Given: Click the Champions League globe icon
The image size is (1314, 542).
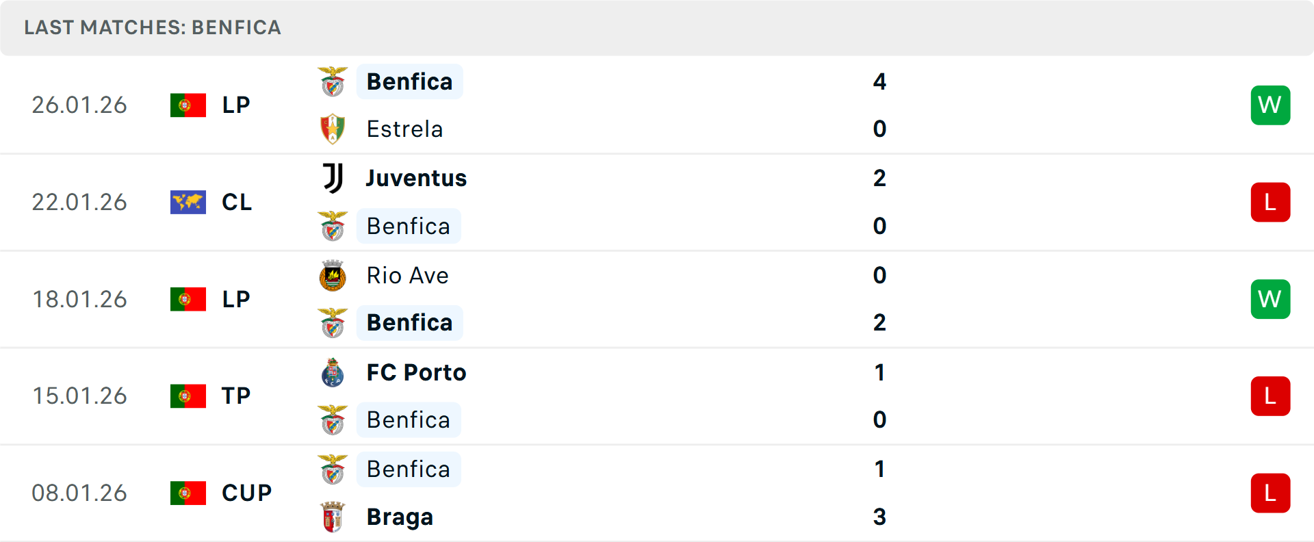Looking at the screenshot, I should pyautogui.click(x=188, y=202).
